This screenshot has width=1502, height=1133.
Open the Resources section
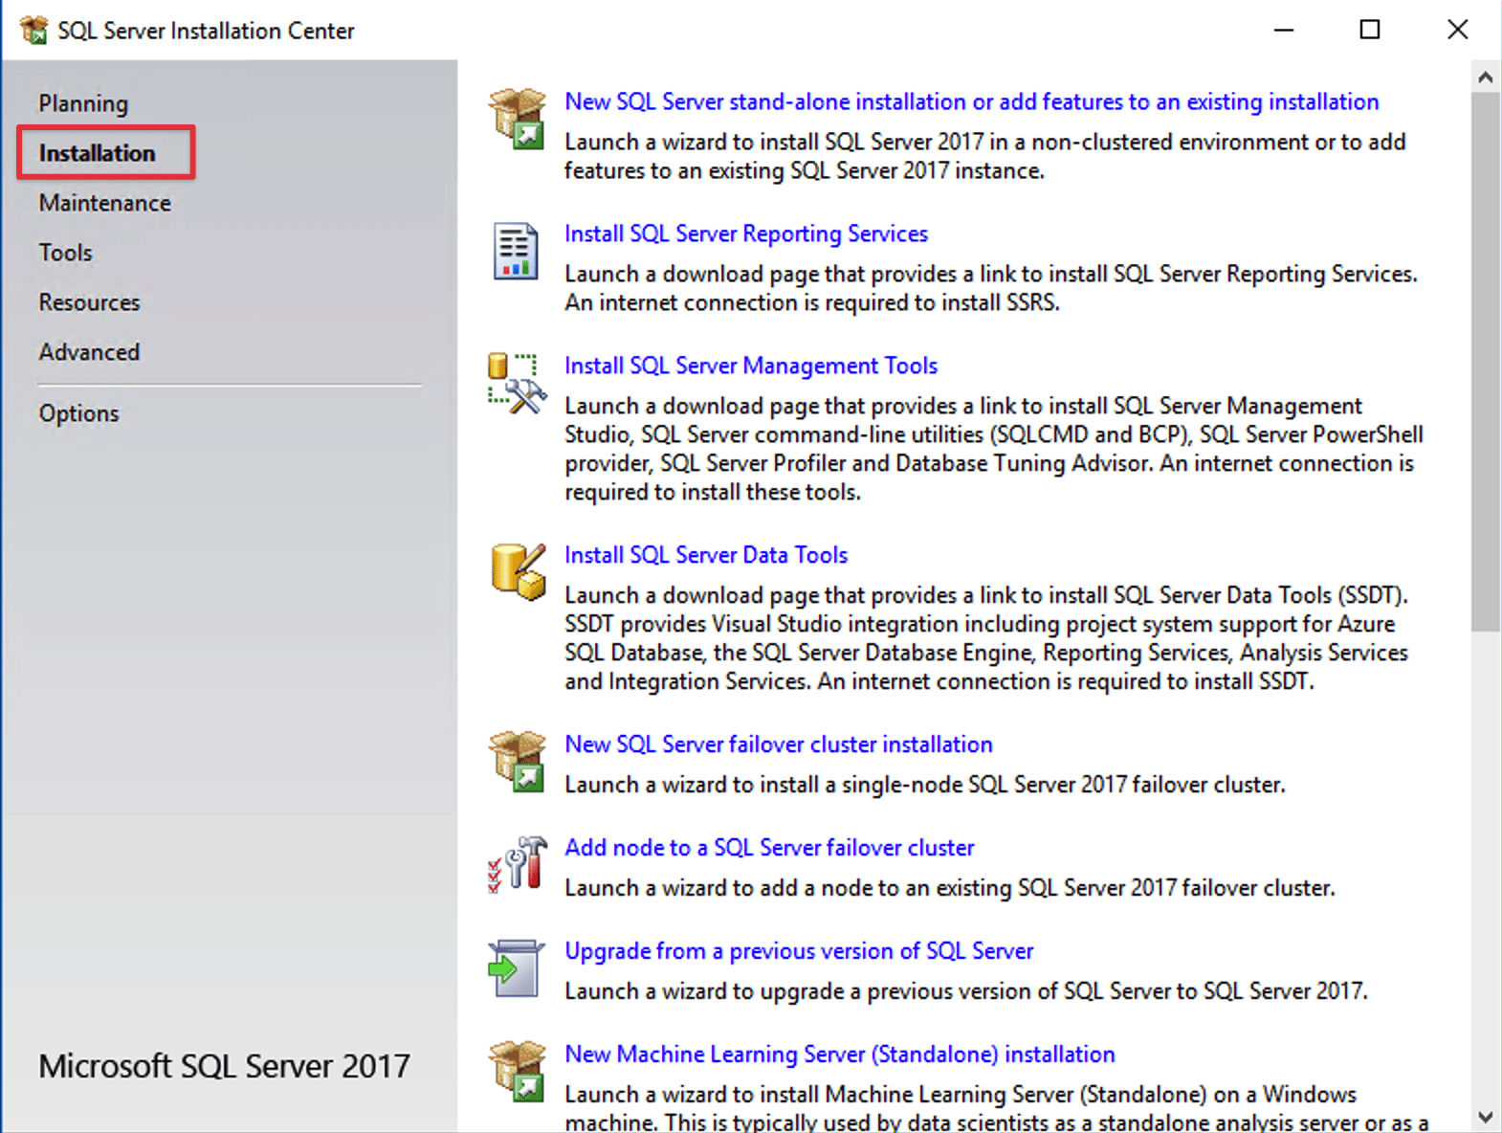point(89,302)
